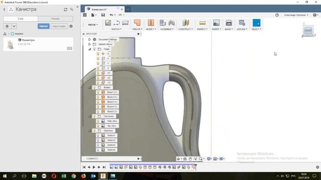The image size is (321, 180).
Task: Collapse the Canvases folder
Action: point(89,116)
